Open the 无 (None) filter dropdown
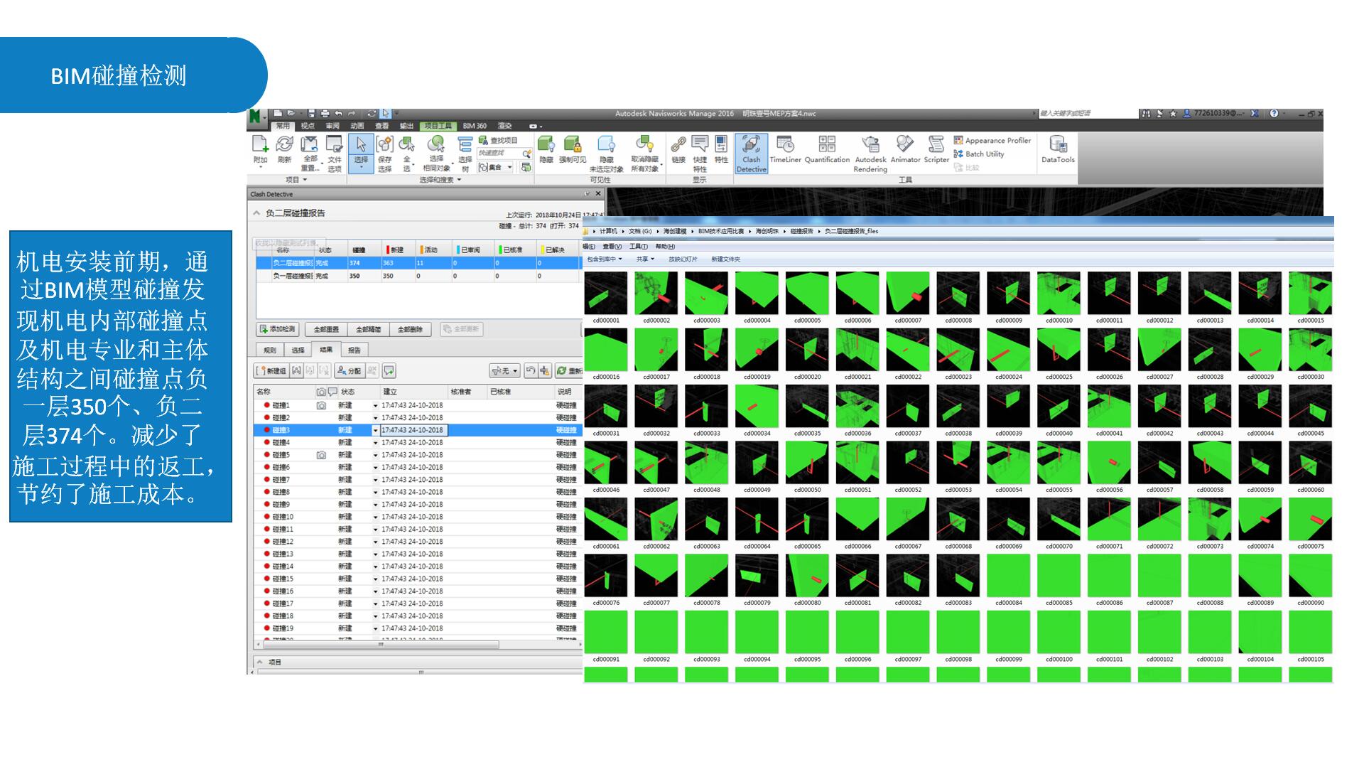The image size is (1364, 767). coord(504,370)
